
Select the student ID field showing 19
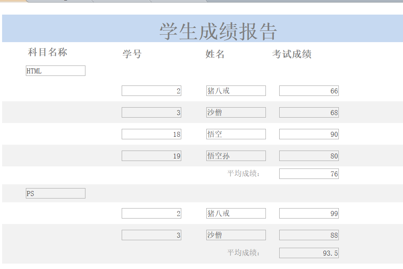(151, 156)
